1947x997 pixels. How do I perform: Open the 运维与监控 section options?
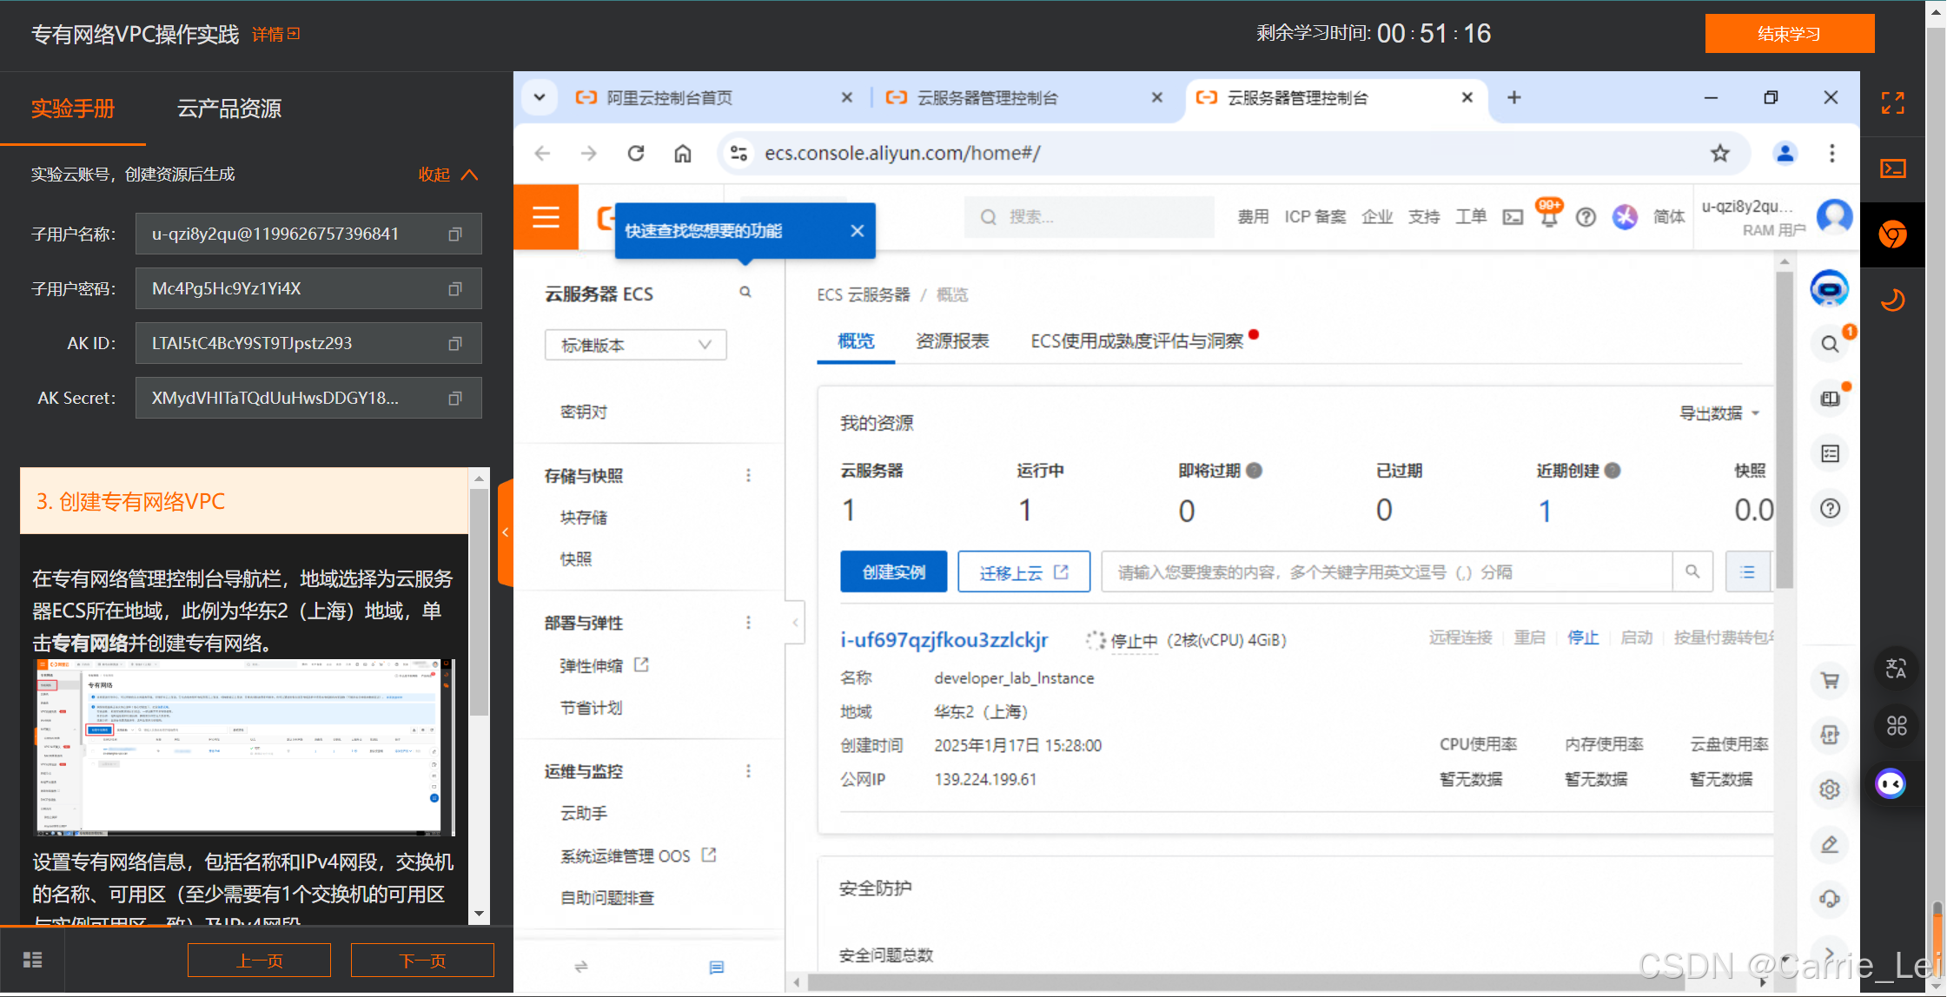click(748, 772)
